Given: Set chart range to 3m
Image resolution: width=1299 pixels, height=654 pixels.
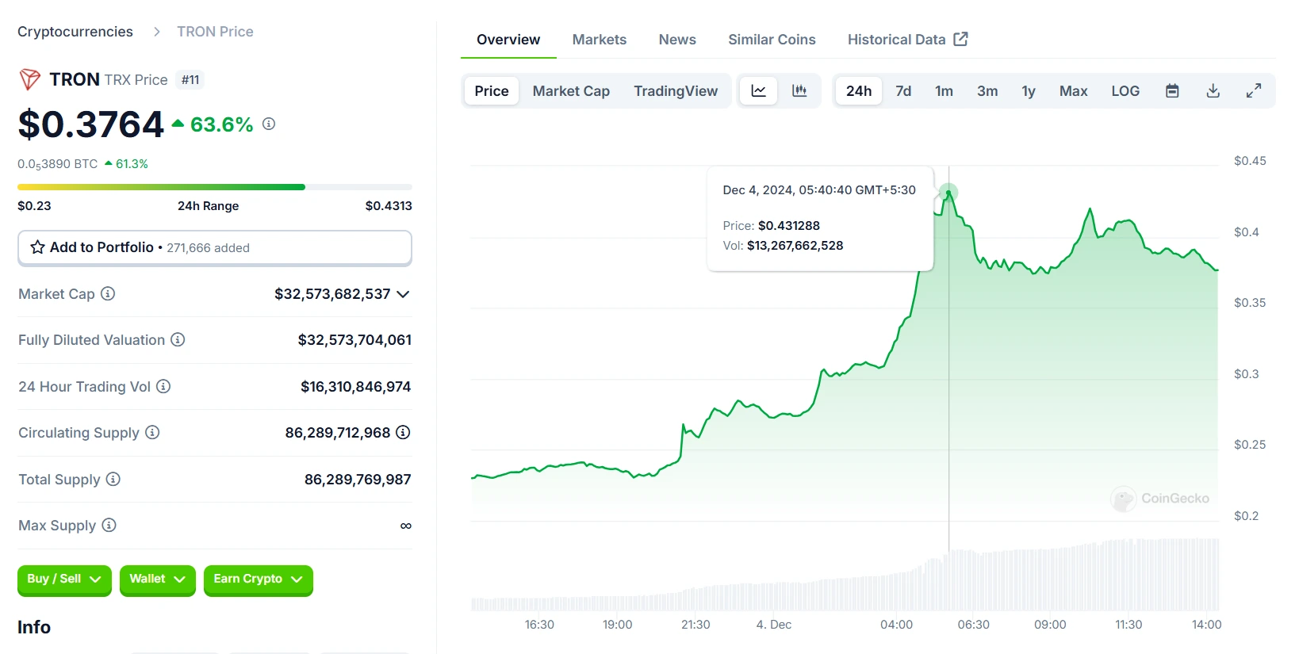Looking at the screenshot, I should point(987,91).
